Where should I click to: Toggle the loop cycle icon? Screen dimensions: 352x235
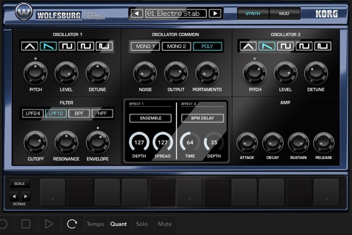[72, 224]
